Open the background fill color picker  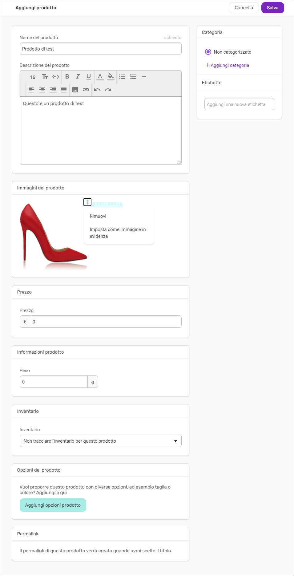tap(111, 77)
